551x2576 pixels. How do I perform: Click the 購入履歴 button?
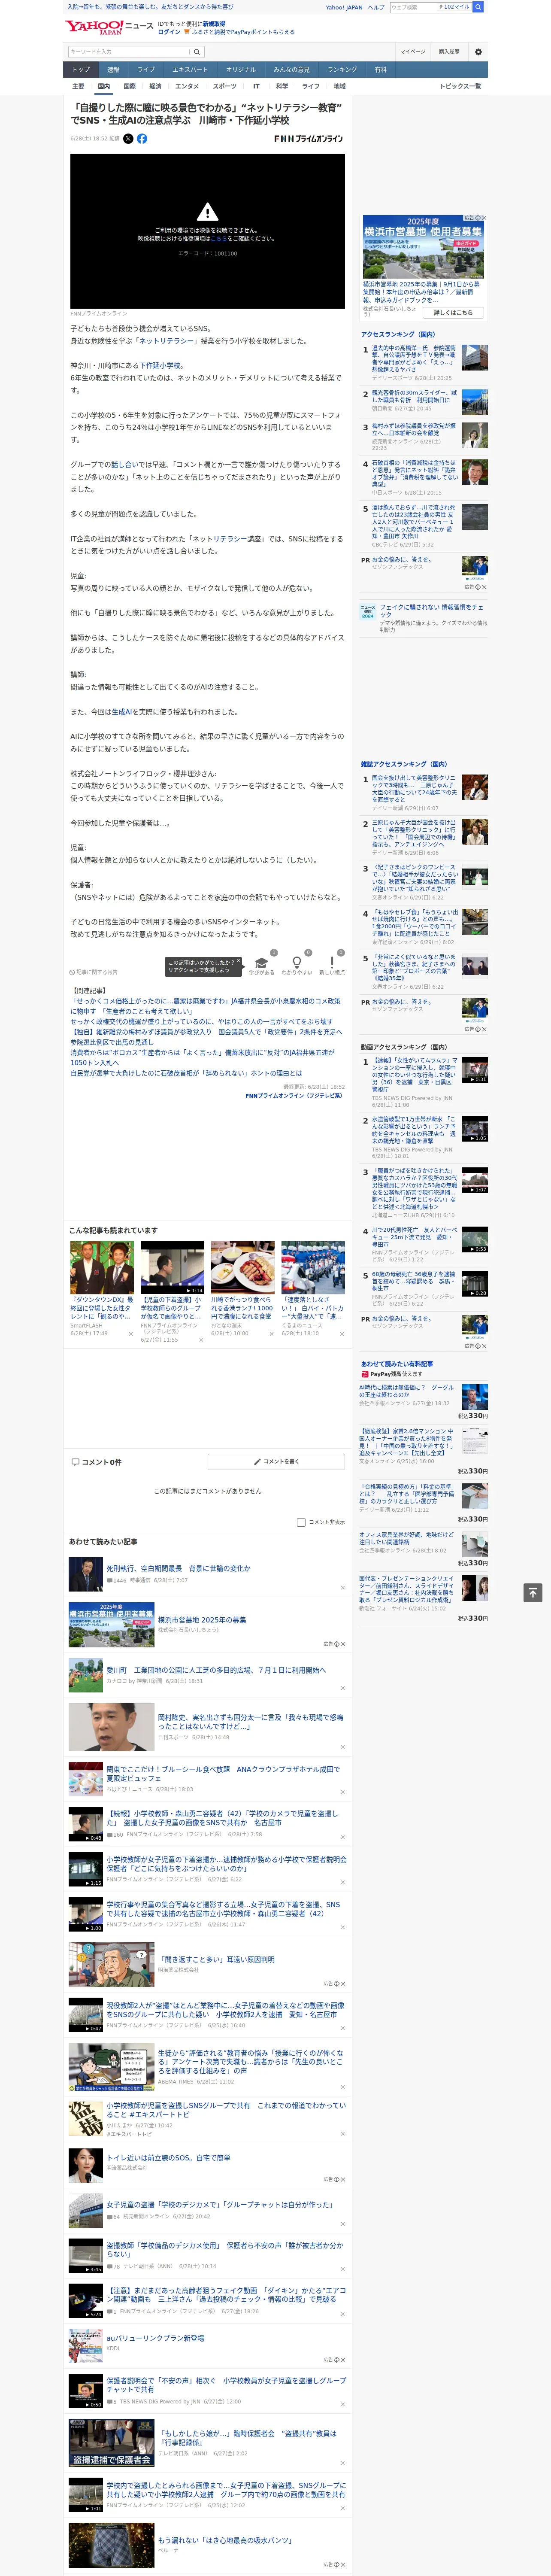[449, 51]
